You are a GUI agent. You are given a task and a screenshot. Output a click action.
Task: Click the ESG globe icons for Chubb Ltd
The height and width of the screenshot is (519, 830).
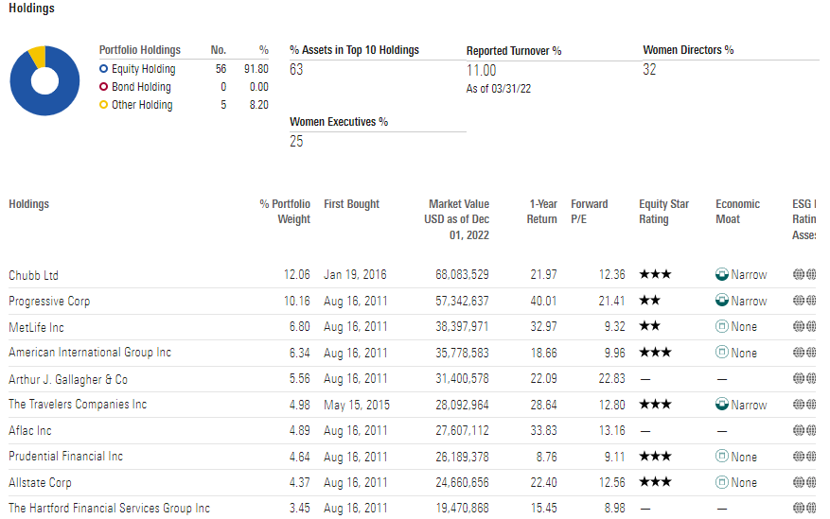[804, 274]
